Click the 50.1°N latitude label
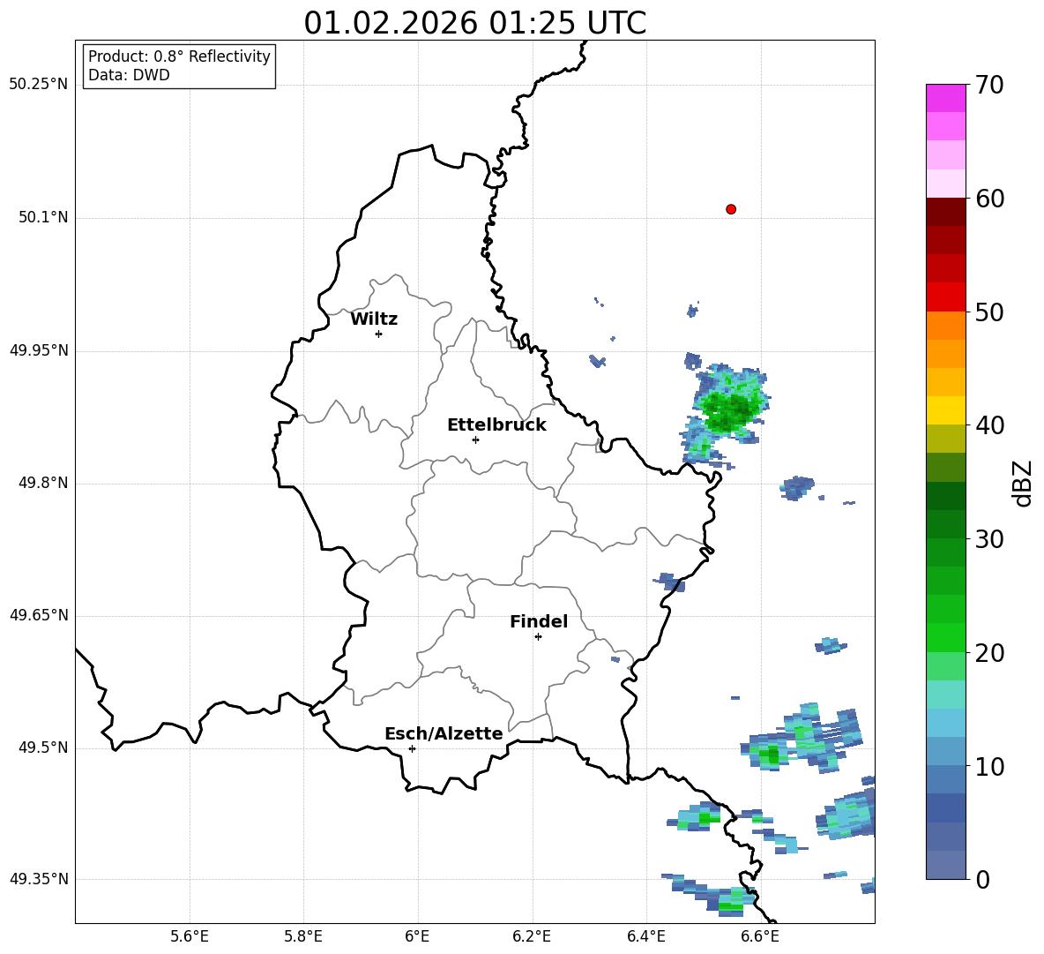Image resolution: width=1044 pixels, height=954 pixels. [x=44, y=217]
